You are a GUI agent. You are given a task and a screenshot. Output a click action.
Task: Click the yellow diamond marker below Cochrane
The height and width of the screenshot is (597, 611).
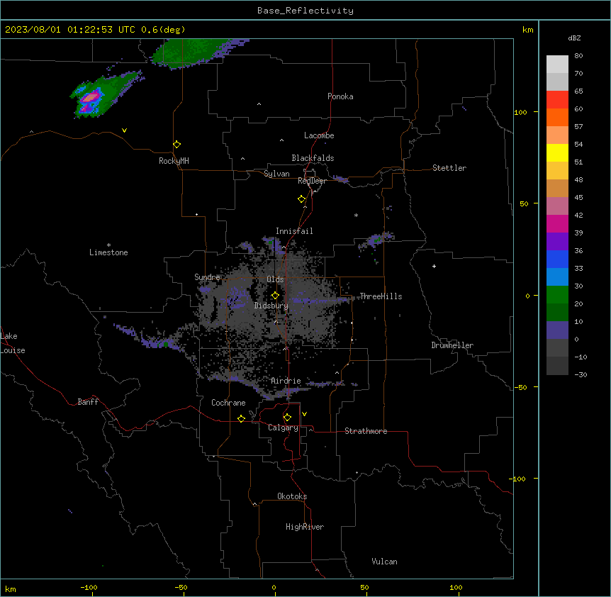[241, 418]
